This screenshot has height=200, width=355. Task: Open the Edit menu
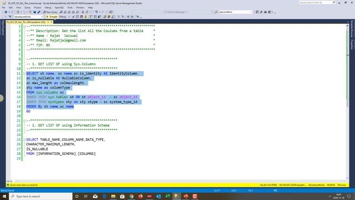[x=11, y=7]
